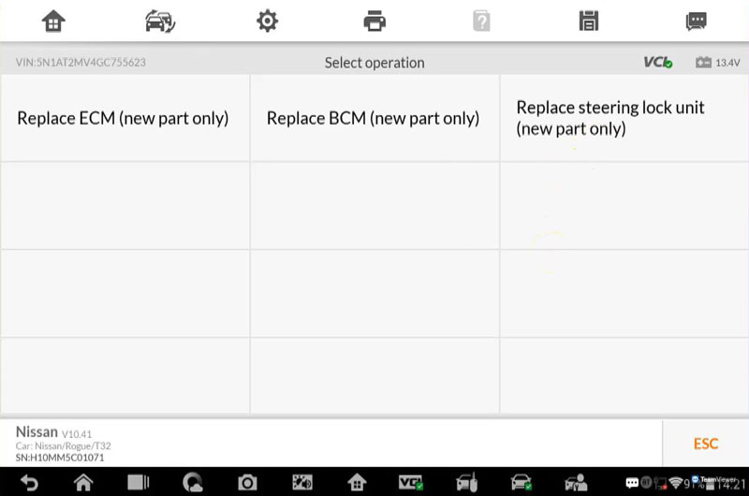Click the printer icon

coord(374,21)
